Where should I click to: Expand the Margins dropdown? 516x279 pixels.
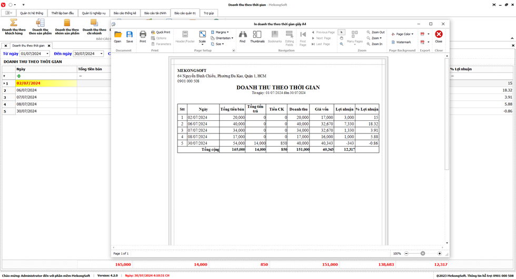(x=220, y=32)
